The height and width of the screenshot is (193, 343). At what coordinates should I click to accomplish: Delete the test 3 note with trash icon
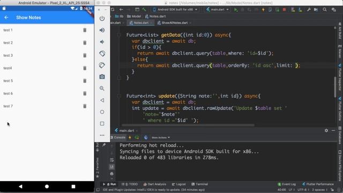click(x=85, y=55)
